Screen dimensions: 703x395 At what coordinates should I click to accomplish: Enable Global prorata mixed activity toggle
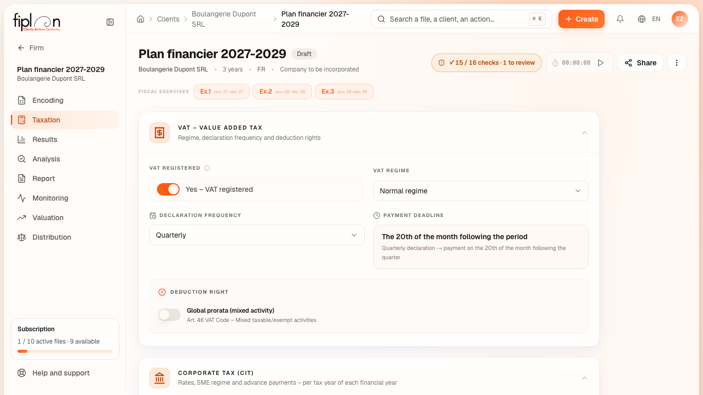tap(169, 315)
